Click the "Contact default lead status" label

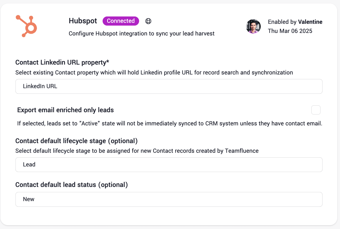(71, 185)
